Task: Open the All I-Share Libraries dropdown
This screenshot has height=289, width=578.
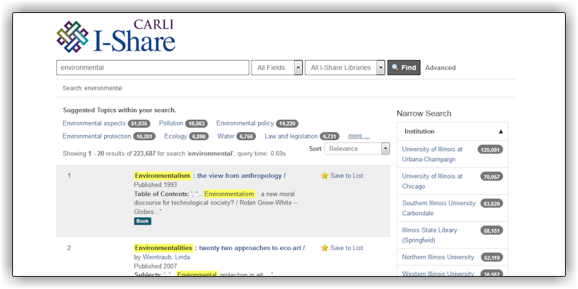Action: coord(345,68)
